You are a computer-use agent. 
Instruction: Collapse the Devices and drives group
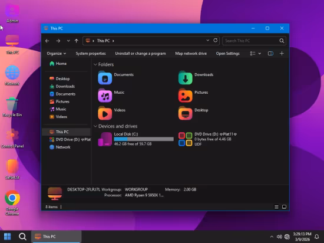coord(95,126)
